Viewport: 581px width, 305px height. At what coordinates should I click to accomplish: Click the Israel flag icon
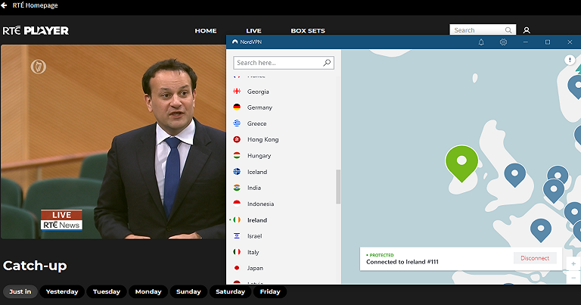click(237, 235)
